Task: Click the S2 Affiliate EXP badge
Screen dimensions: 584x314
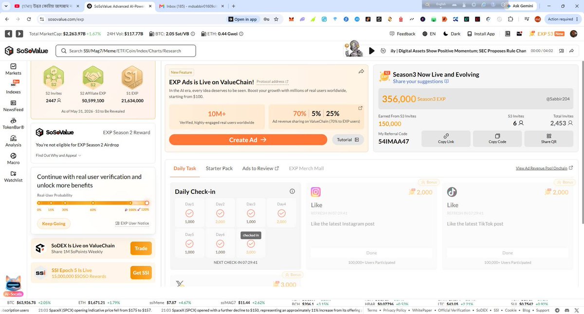Action: coord(92,78)
